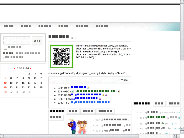This screenshot has width=184, height=138.
Task: Select calendar date 22
Action: coord(23,87)
